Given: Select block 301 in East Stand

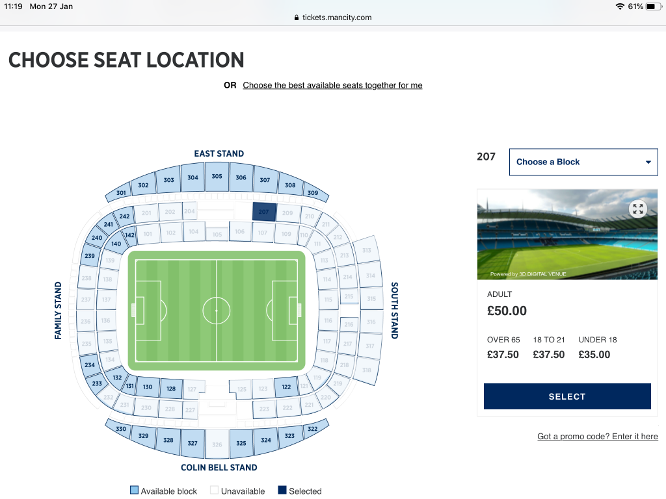Looking at the screenshot, I should point(120,192).
